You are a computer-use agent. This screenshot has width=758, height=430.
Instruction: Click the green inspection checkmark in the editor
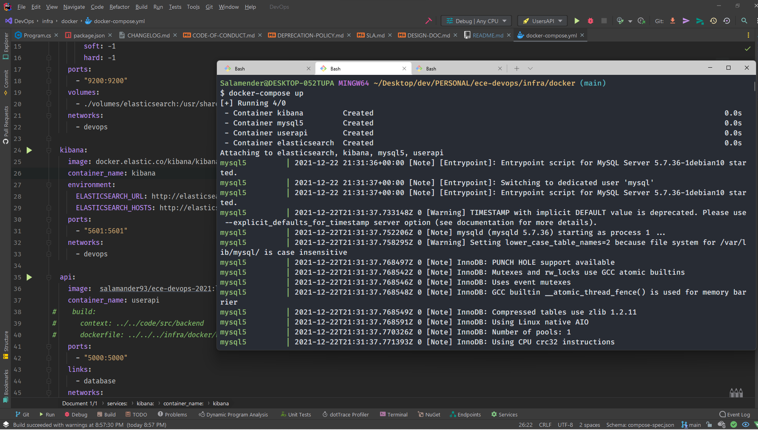(x=748, y=49)
